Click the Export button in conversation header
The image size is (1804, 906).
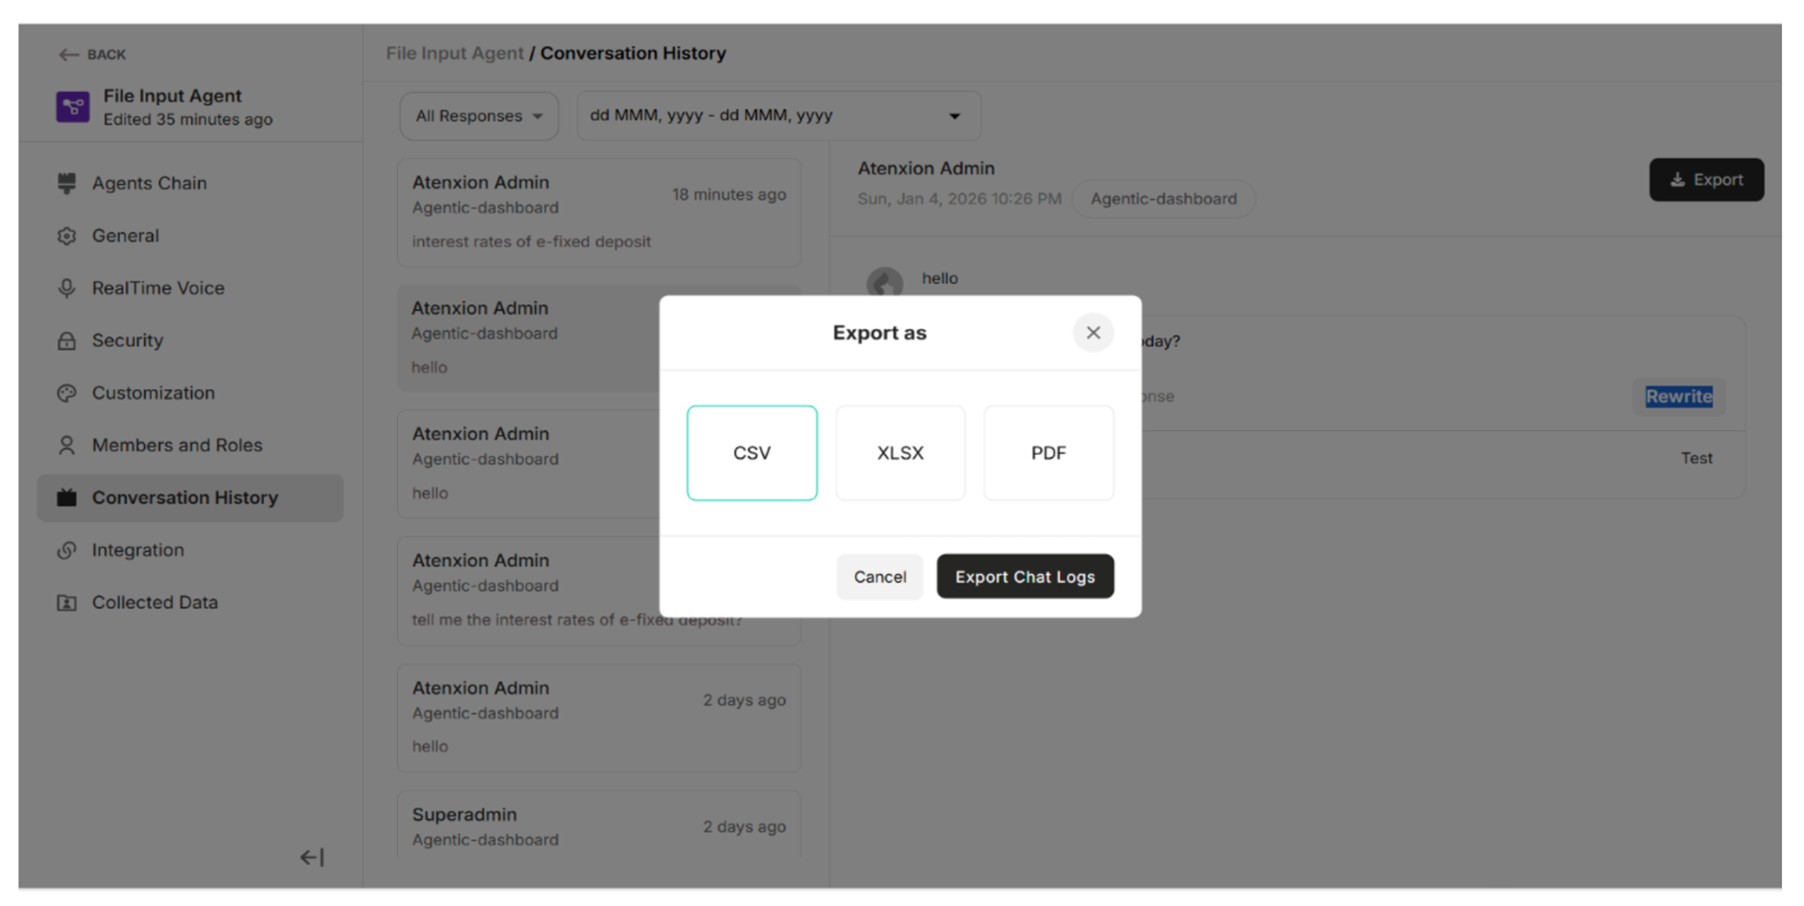pyautogui.click(x=1707, y=180)
